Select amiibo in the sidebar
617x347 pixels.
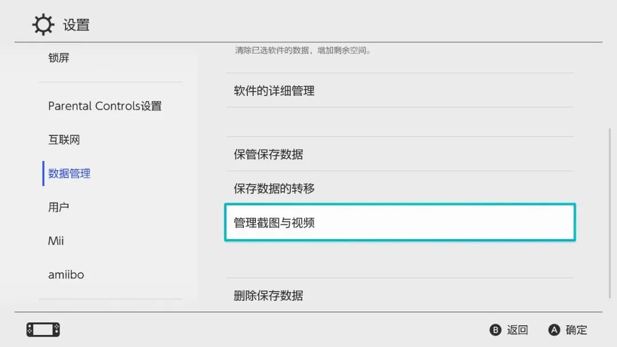pos(66,275)
